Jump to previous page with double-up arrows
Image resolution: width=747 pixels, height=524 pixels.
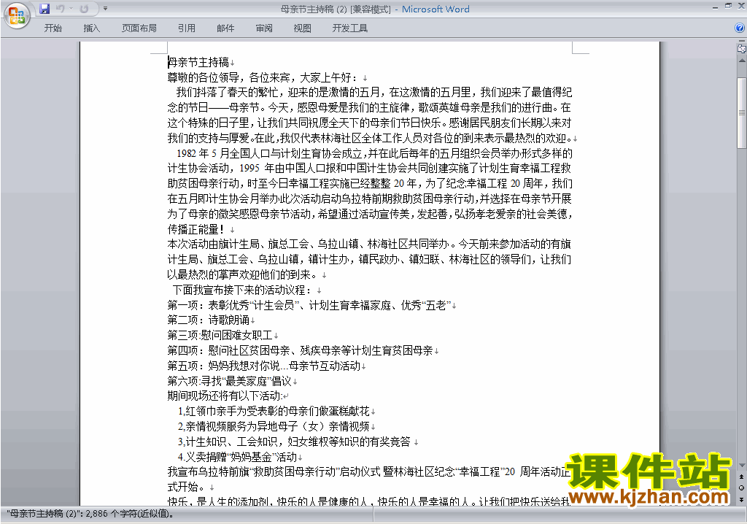pyautogui.click(x=742, y=477)
